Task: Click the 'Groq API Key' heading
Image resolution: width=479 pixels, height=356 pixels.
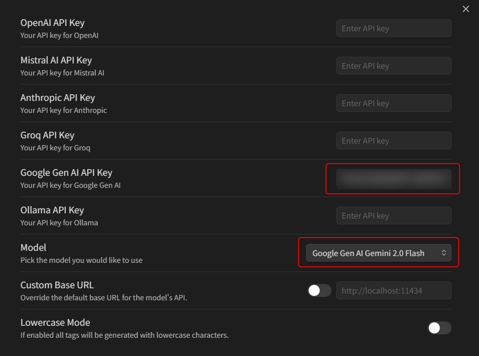Action: tap(48, 135)
